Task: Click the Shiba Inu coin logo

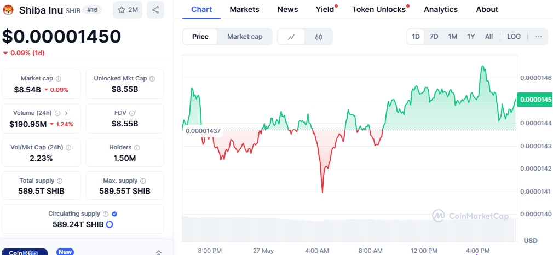Action: 8,10
